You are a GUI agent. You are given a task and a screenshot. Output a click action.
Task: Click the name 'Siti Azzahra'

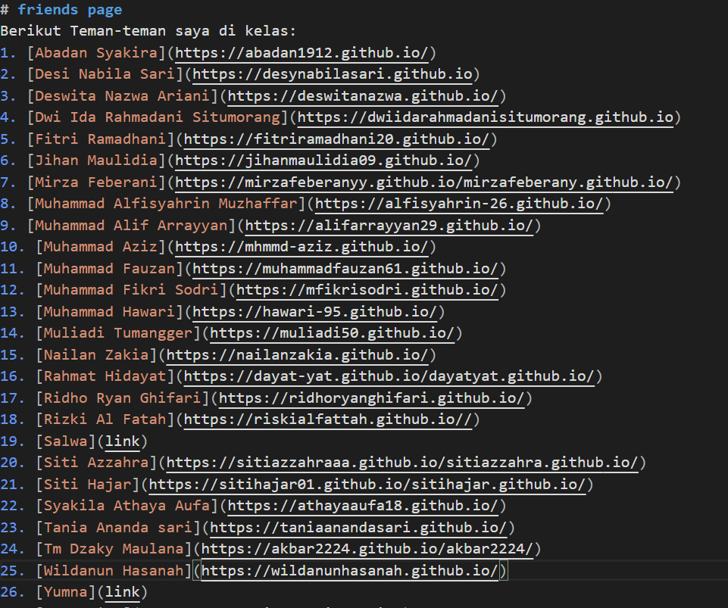click(96, 463)
